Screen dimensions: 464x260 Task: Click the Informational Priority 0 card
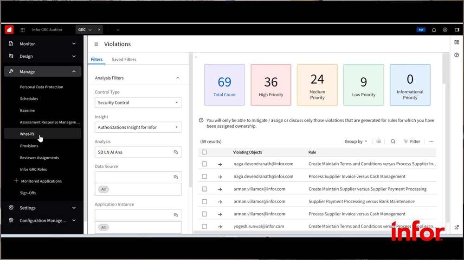click(x=410, y=85)
